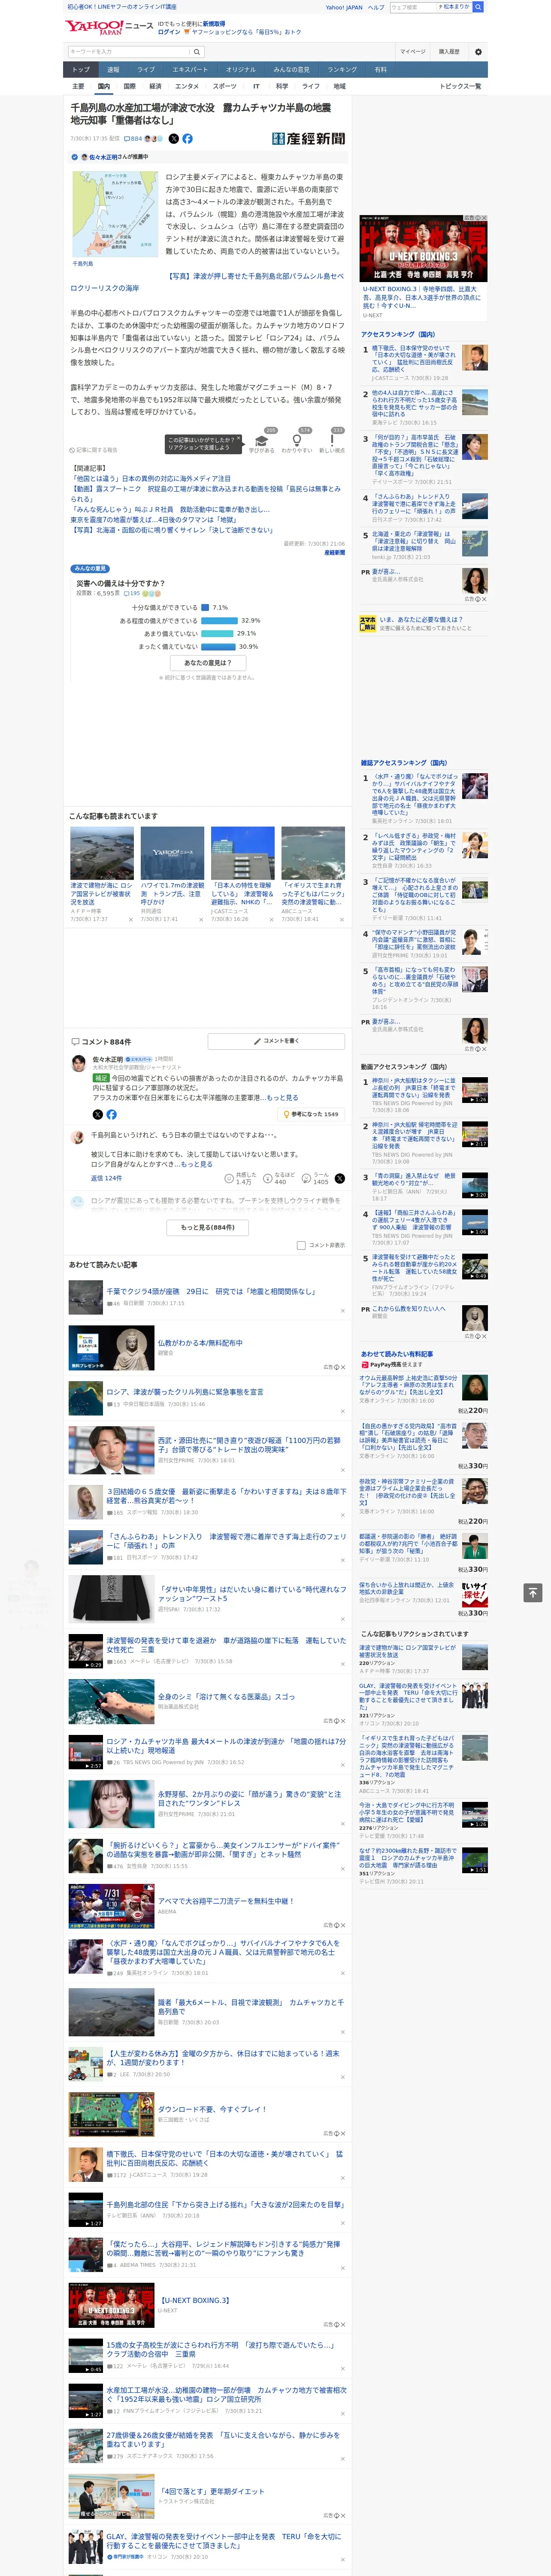
Task: Open the ランキング navigation tab
Action: pyautogui.click(x=342, y=69)
